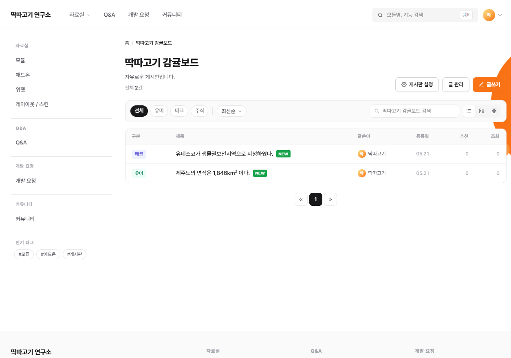Click the footer 개발 요청 heading
Image resolution: width=511 pixels, height=358 pixels.
(x=425, y=351)
